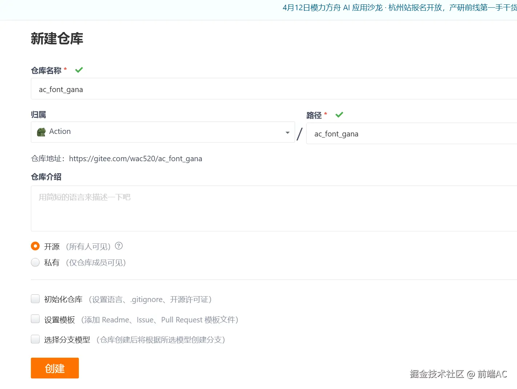Expand the 归属 owner dropdown
517x389 pixels.
pos(163,132)
